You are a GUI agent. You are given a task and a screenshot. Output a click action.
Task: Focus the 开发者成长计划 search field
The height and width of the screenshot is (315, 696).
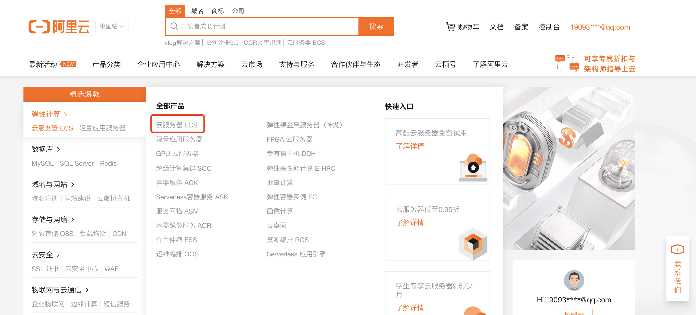(262, 27)
